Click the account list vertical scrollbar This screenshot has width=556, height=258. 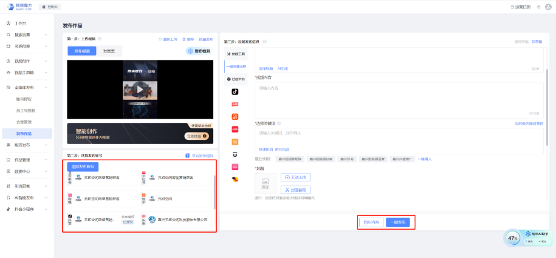[x=214, y=192]
